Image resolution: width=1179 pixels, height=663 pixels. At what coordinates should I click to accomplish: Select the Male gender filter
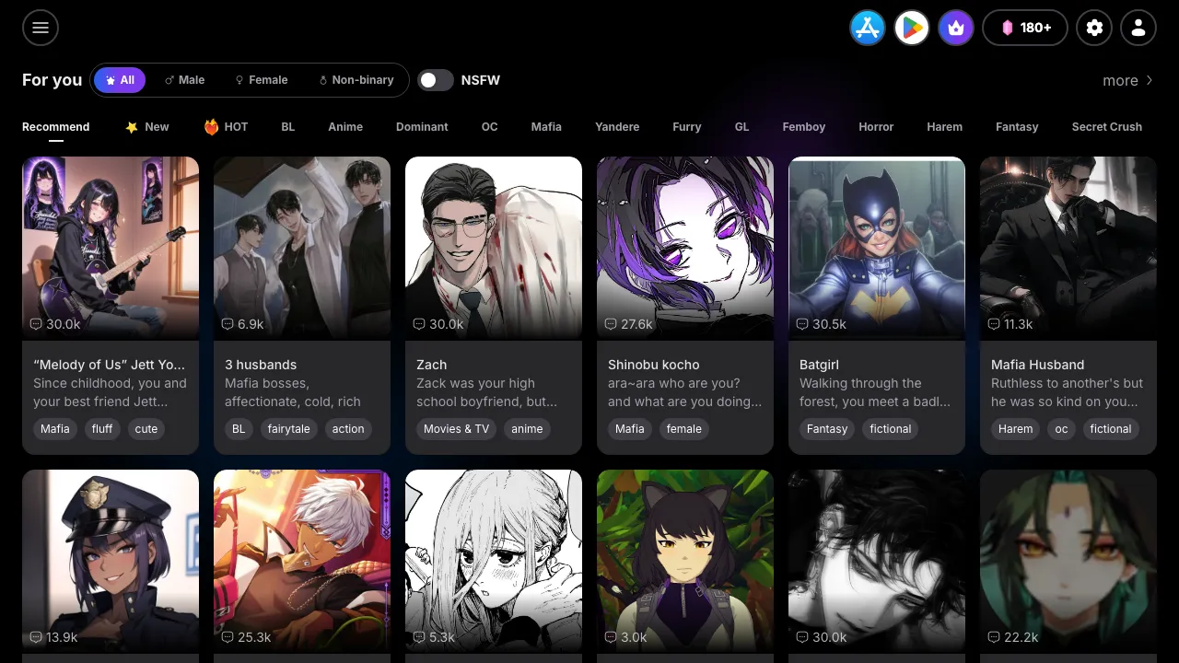pyautogui.click(x=184, y=80)
